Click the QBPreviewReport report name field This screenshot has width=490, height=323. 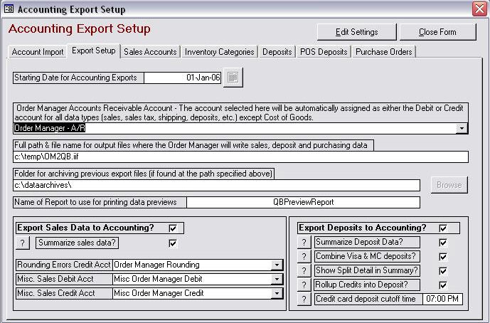(303, 202)
